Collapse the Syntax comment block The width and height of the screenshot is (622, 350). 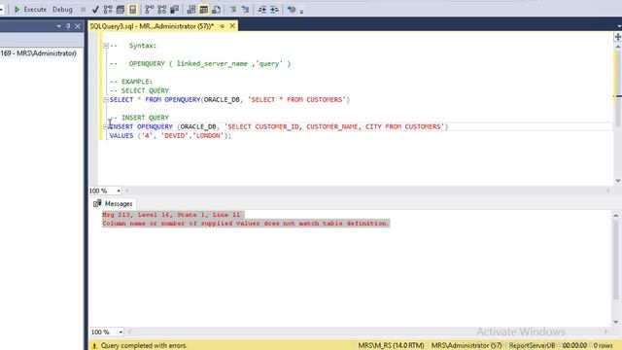coord(106,46)
